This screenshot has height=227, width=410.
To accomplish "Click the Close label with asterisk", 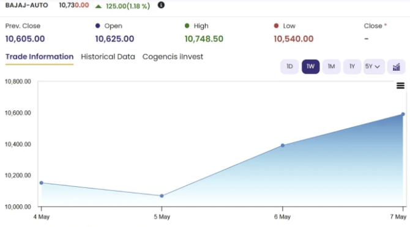I will (x=375, y=26).
